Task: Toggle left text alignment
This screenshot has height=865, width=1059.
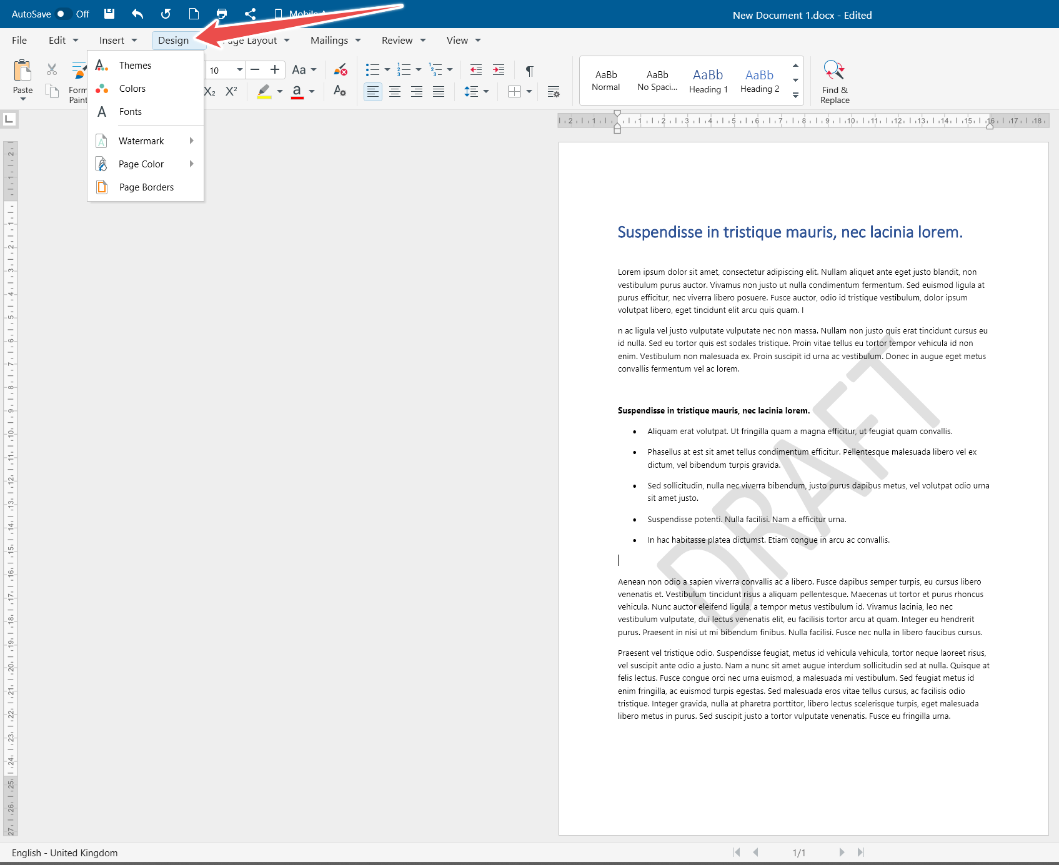Action: click(x=373, y=92)
